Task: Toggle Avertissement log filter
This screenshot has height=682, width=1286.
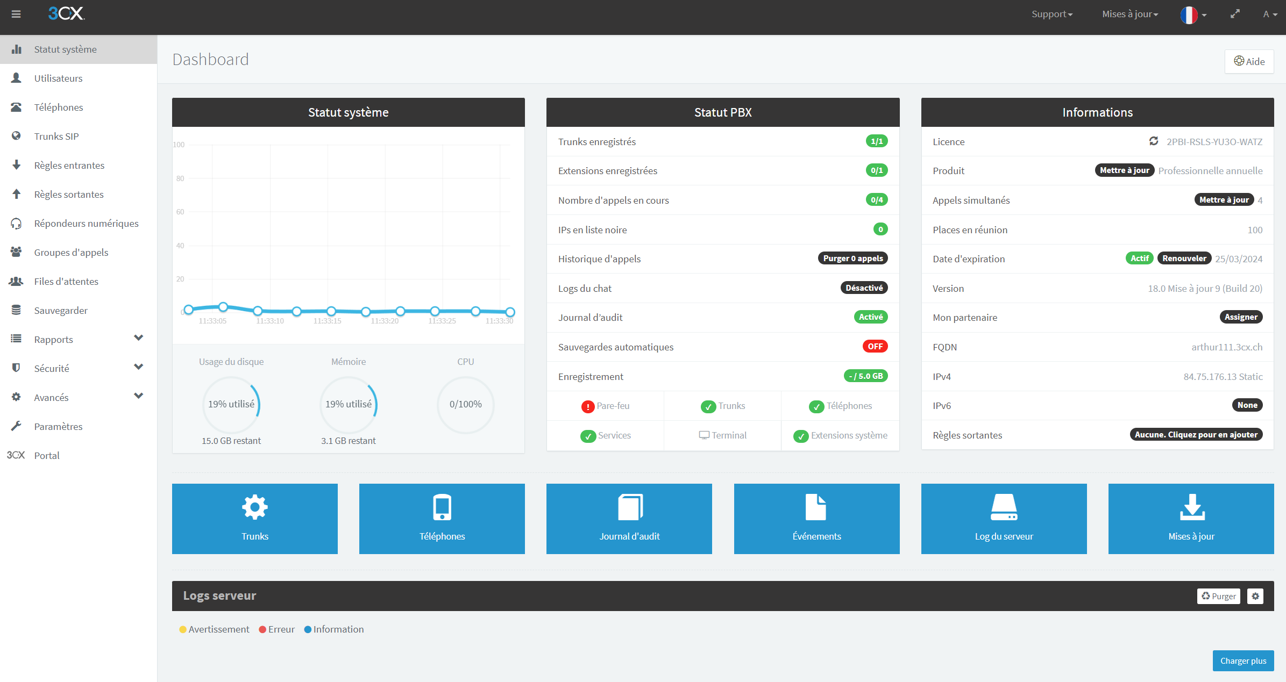Action: tap(214, 629)
